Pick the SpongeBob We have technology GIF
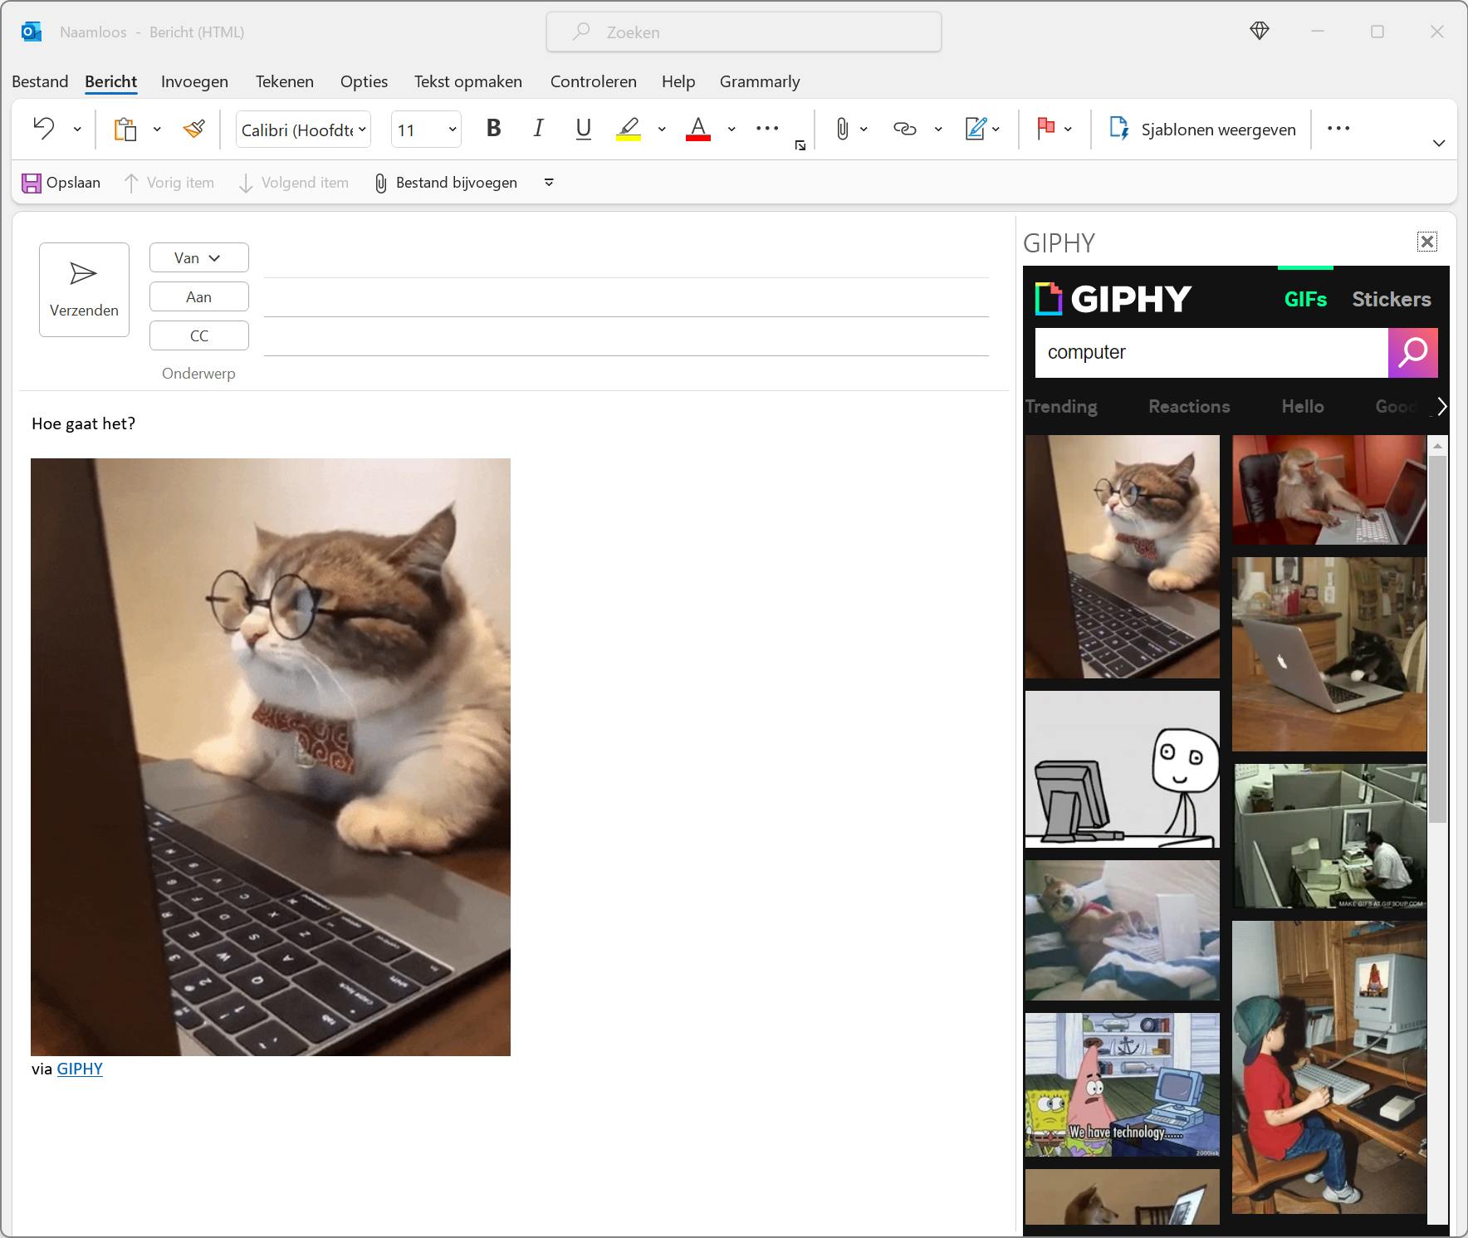The width and height of the screenshot is (1468, 1238). (1123, 1084)
